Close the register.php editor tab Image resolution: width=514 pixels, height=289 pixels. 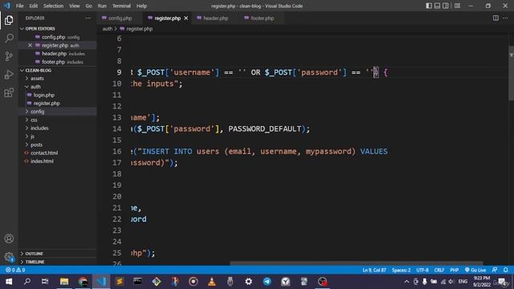point(186,18)
